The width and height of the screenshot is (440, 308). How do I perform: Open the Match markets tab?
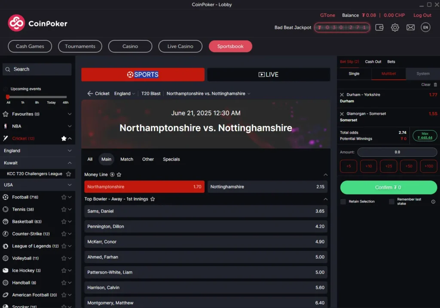point(127,159)
